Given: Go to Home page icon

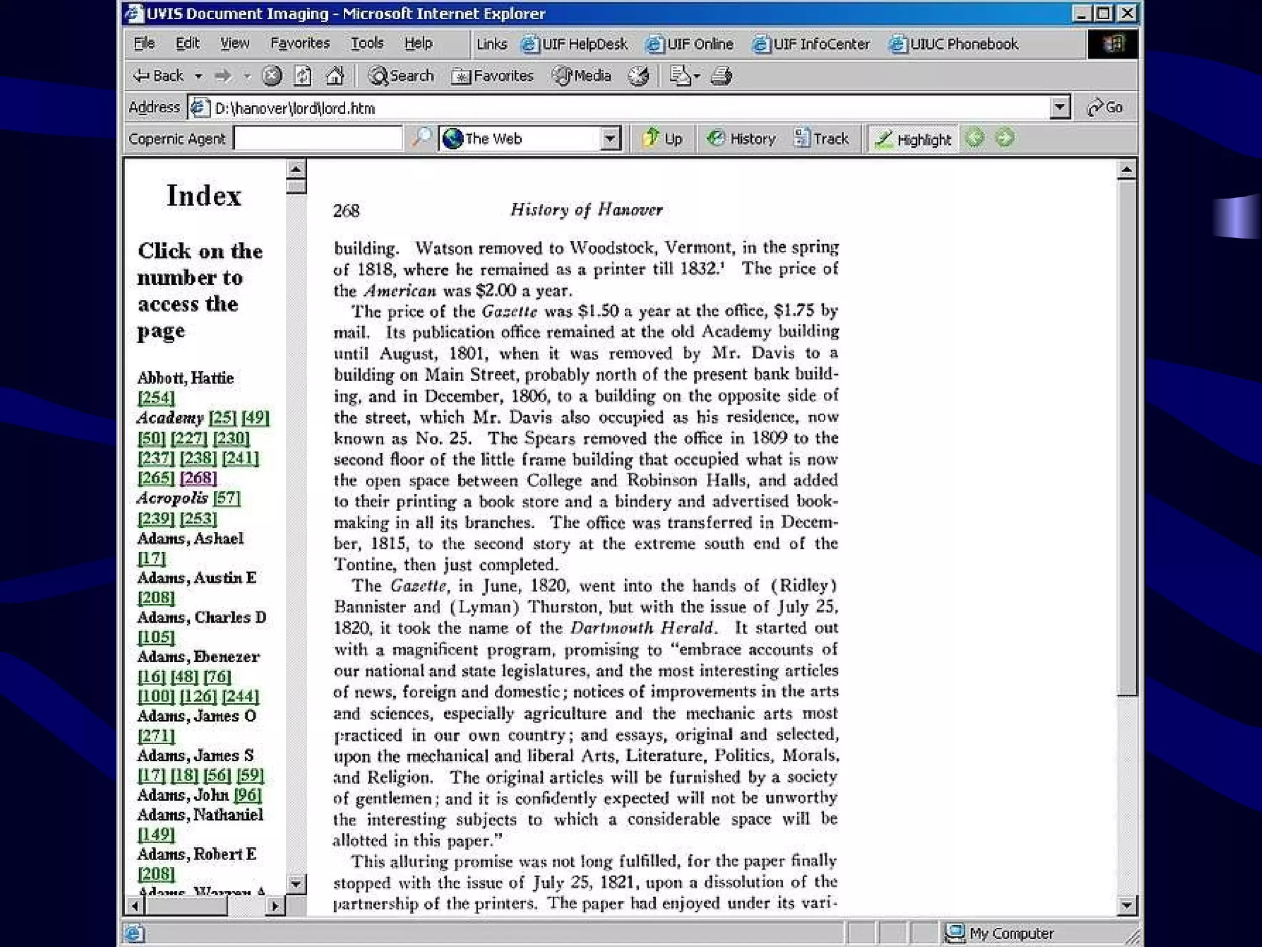Looking at the screenshot, I should 335,76.
